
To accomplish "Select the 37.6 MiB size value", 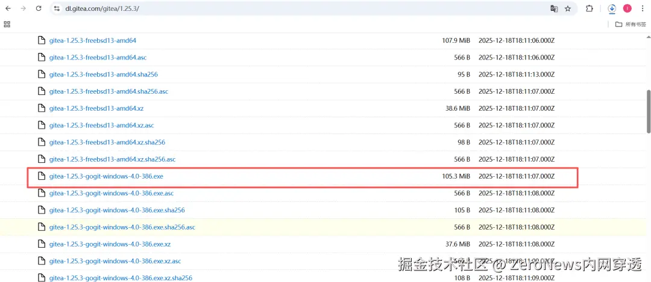I will [x=458, y=244].
